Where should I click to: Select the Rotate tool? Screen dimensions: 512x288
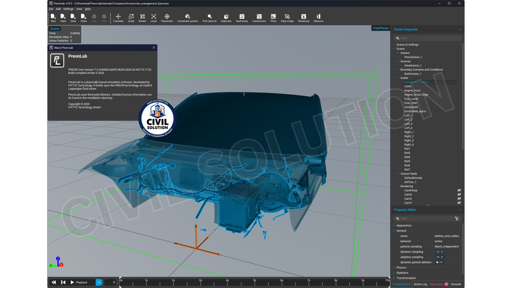pos(143,18)
